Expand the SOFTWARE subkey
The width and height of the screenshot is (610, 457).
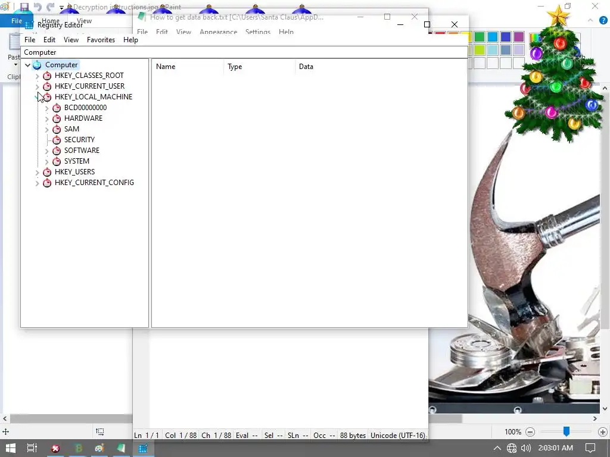click(x=47, y=151)
